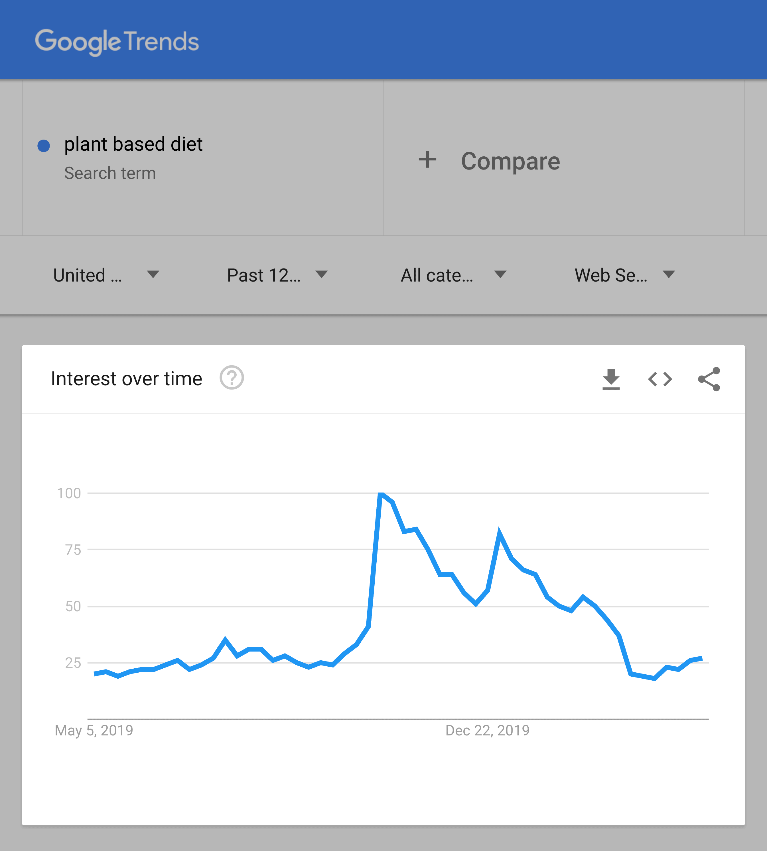
Task: Open the Past 12 time range dropdown
Action: click(x=277, y=275)
